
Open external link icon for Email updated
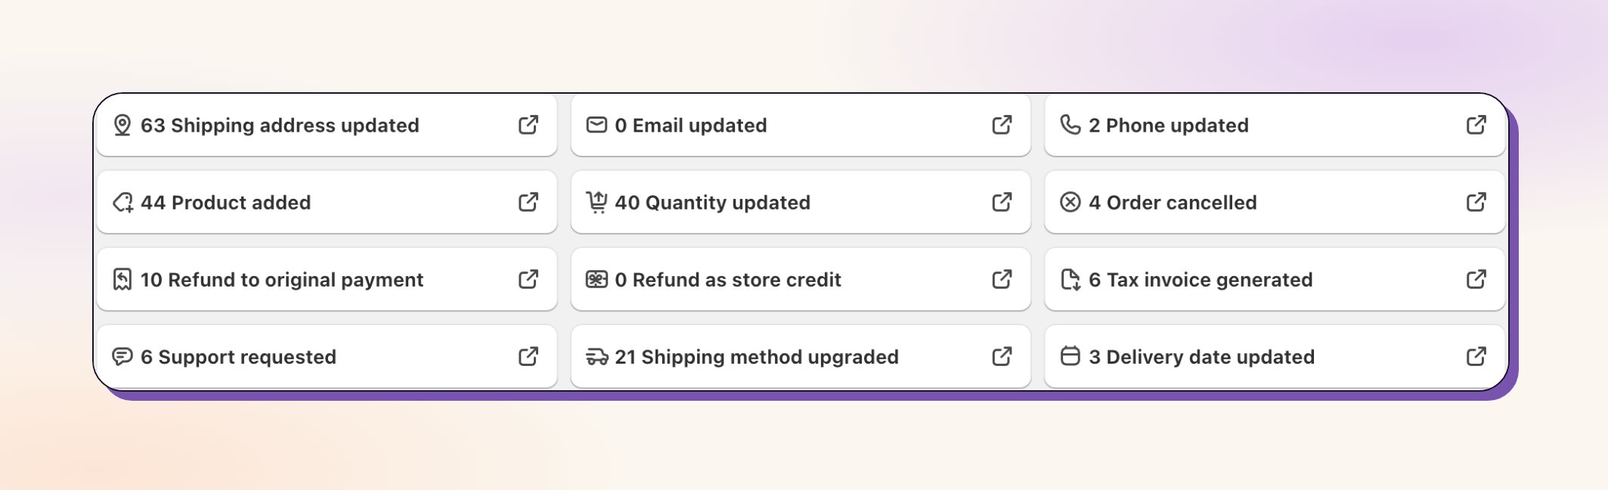point(1002,125)
